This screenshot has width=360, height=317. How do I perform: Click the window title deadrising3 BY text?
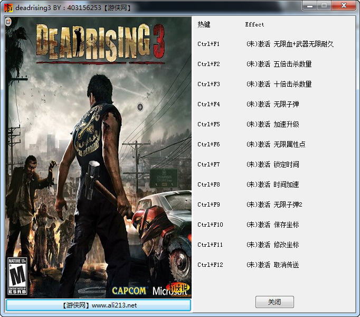tap(73, 8)
